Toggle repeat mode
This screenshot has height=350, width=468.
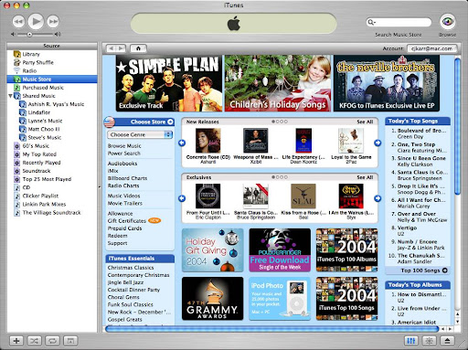tap(52, 341)
